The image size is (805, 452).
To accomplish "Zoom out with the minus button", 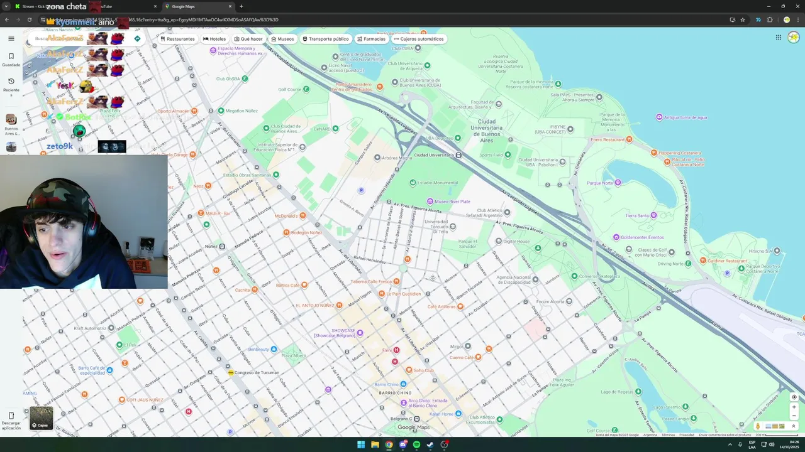I will [x=794, y=416].
